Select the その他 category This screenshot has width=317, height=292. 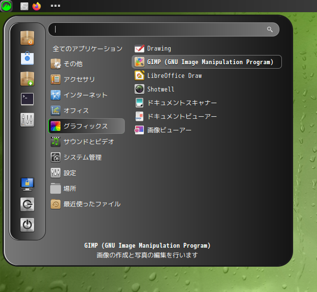click(86, 64)
